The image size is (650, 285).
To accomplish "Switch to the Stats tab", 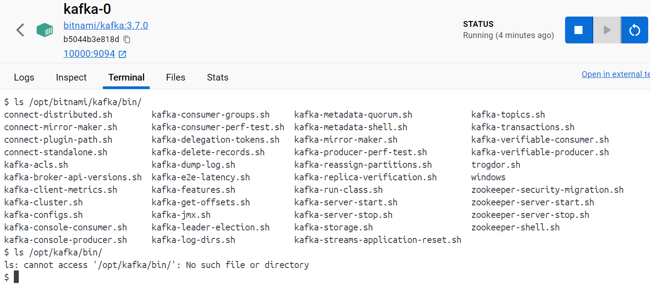I will (218, 77).
